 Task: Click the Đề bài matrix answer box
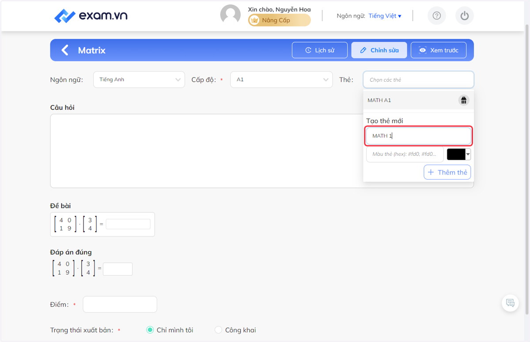point(128,224)
